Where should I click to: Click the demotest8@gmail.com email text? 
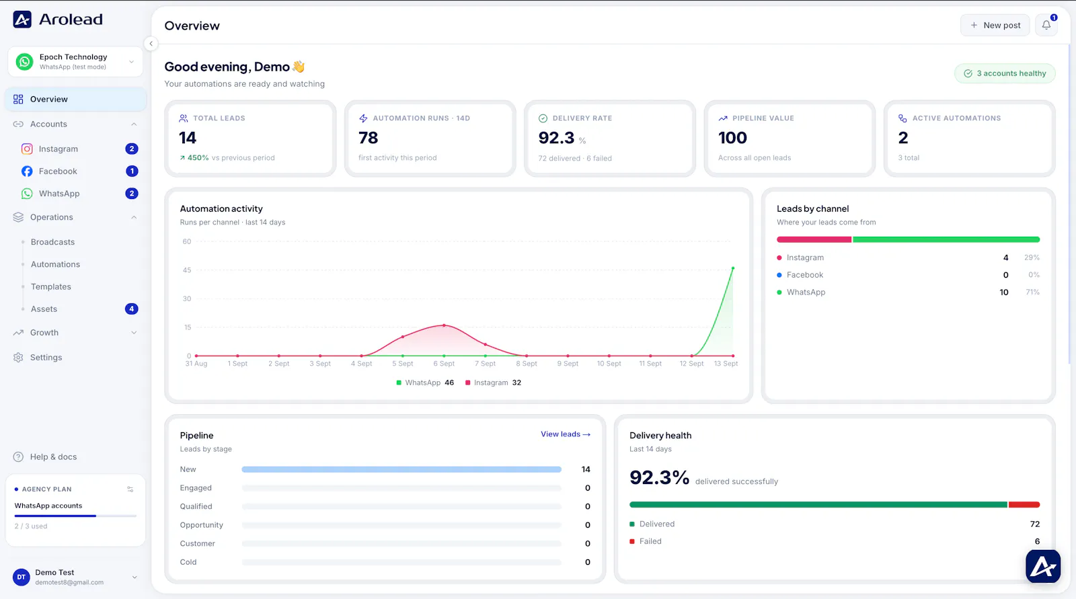click(69, 583)
